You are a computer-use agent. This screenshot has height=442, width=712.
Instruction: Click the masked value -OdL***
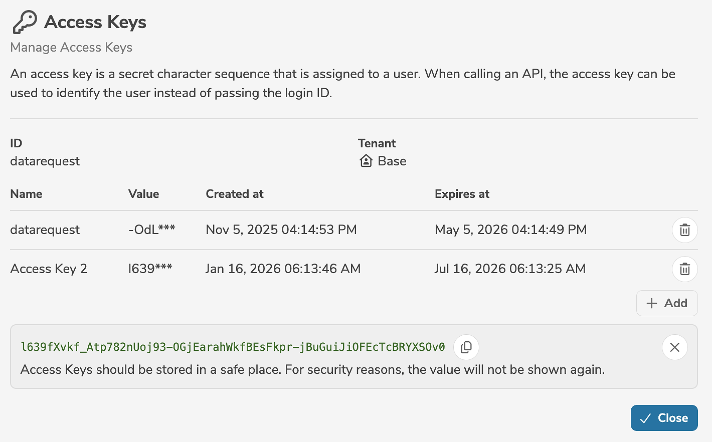(151, 230)
